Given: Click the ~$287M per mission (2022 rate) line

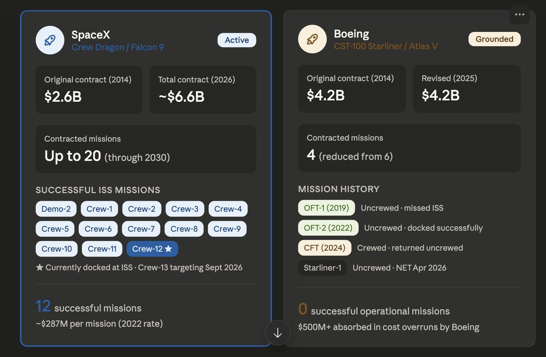Looking at the screenshot, I should (99, 324).
